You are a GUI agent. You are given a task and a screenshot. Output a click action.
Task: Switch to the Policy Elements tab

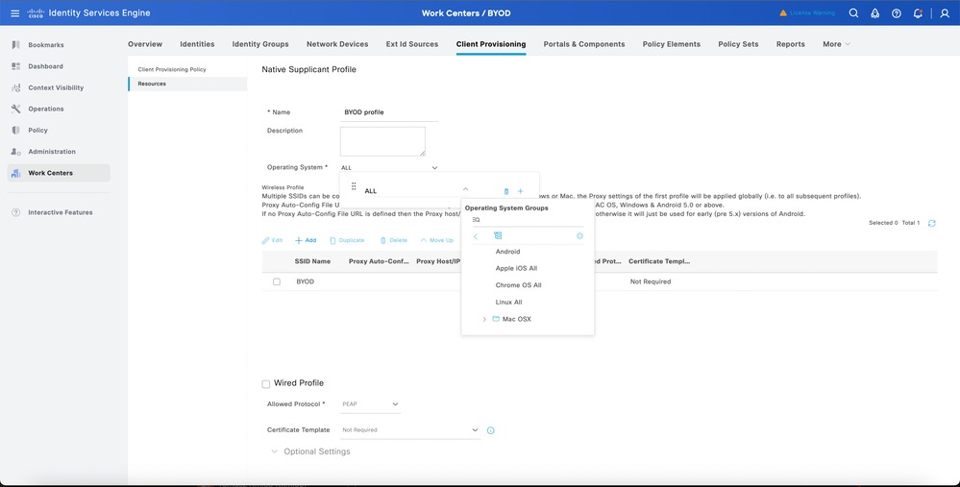tap(672, 44)
